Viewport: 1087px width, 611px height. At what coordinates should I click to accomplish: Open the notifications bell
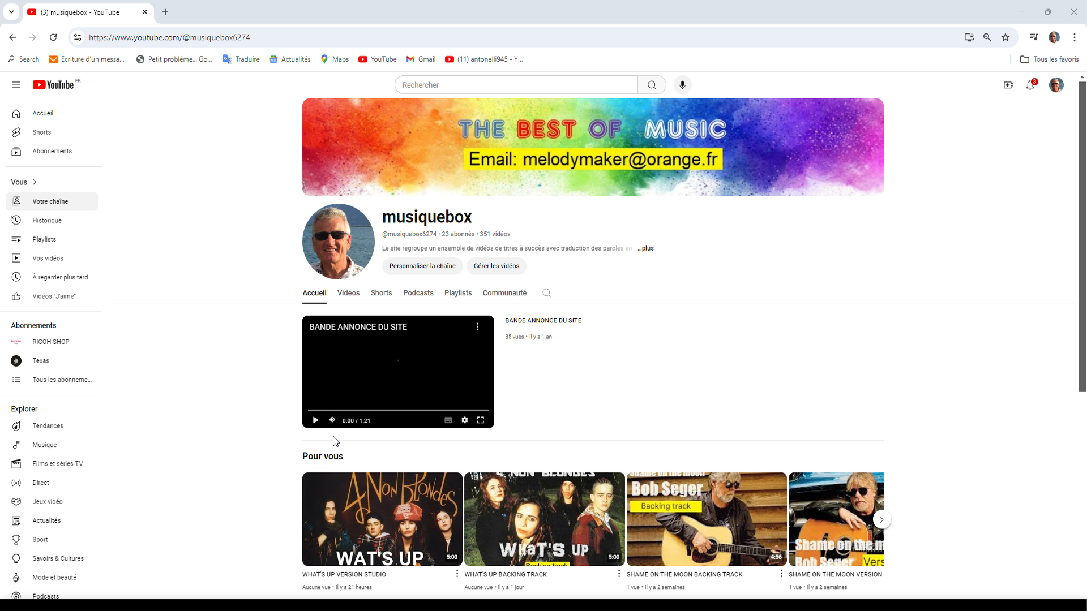1030,85
